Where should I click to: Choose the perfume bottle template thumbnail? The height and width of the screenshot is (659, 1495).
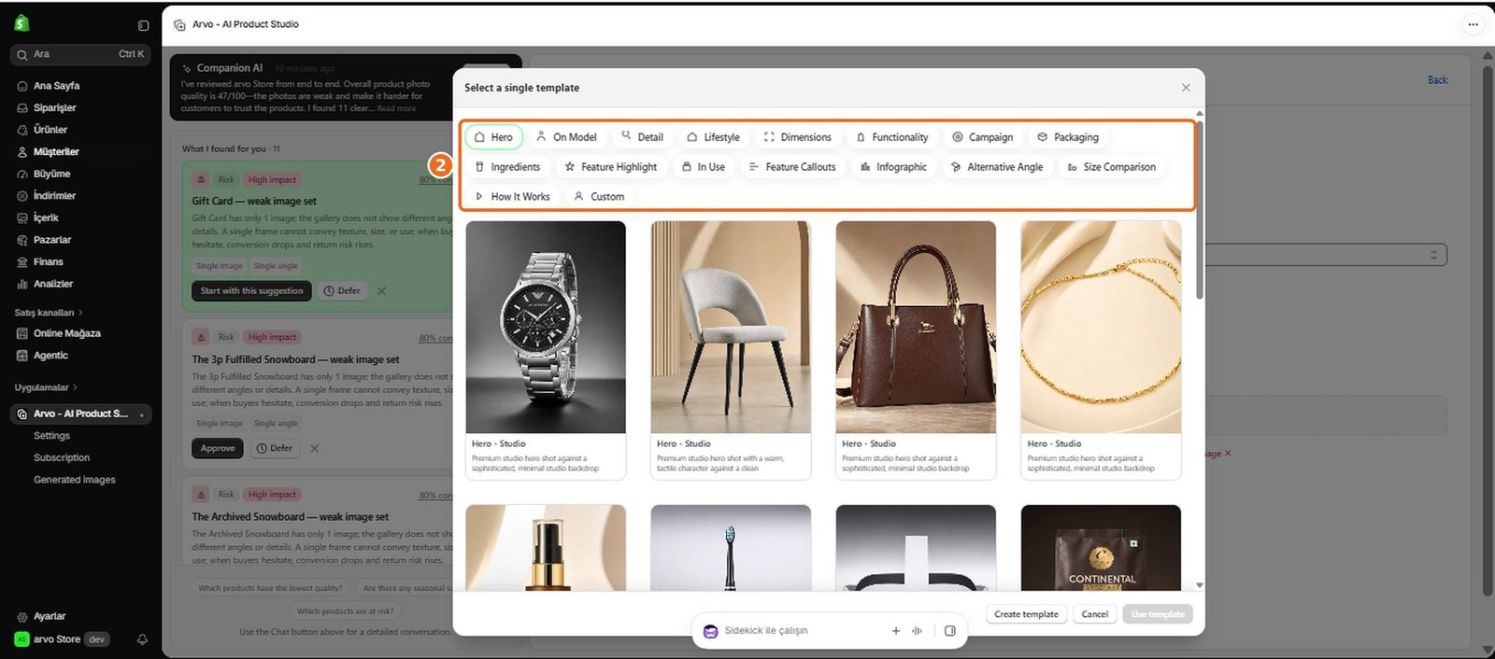(x=546, y=548)
